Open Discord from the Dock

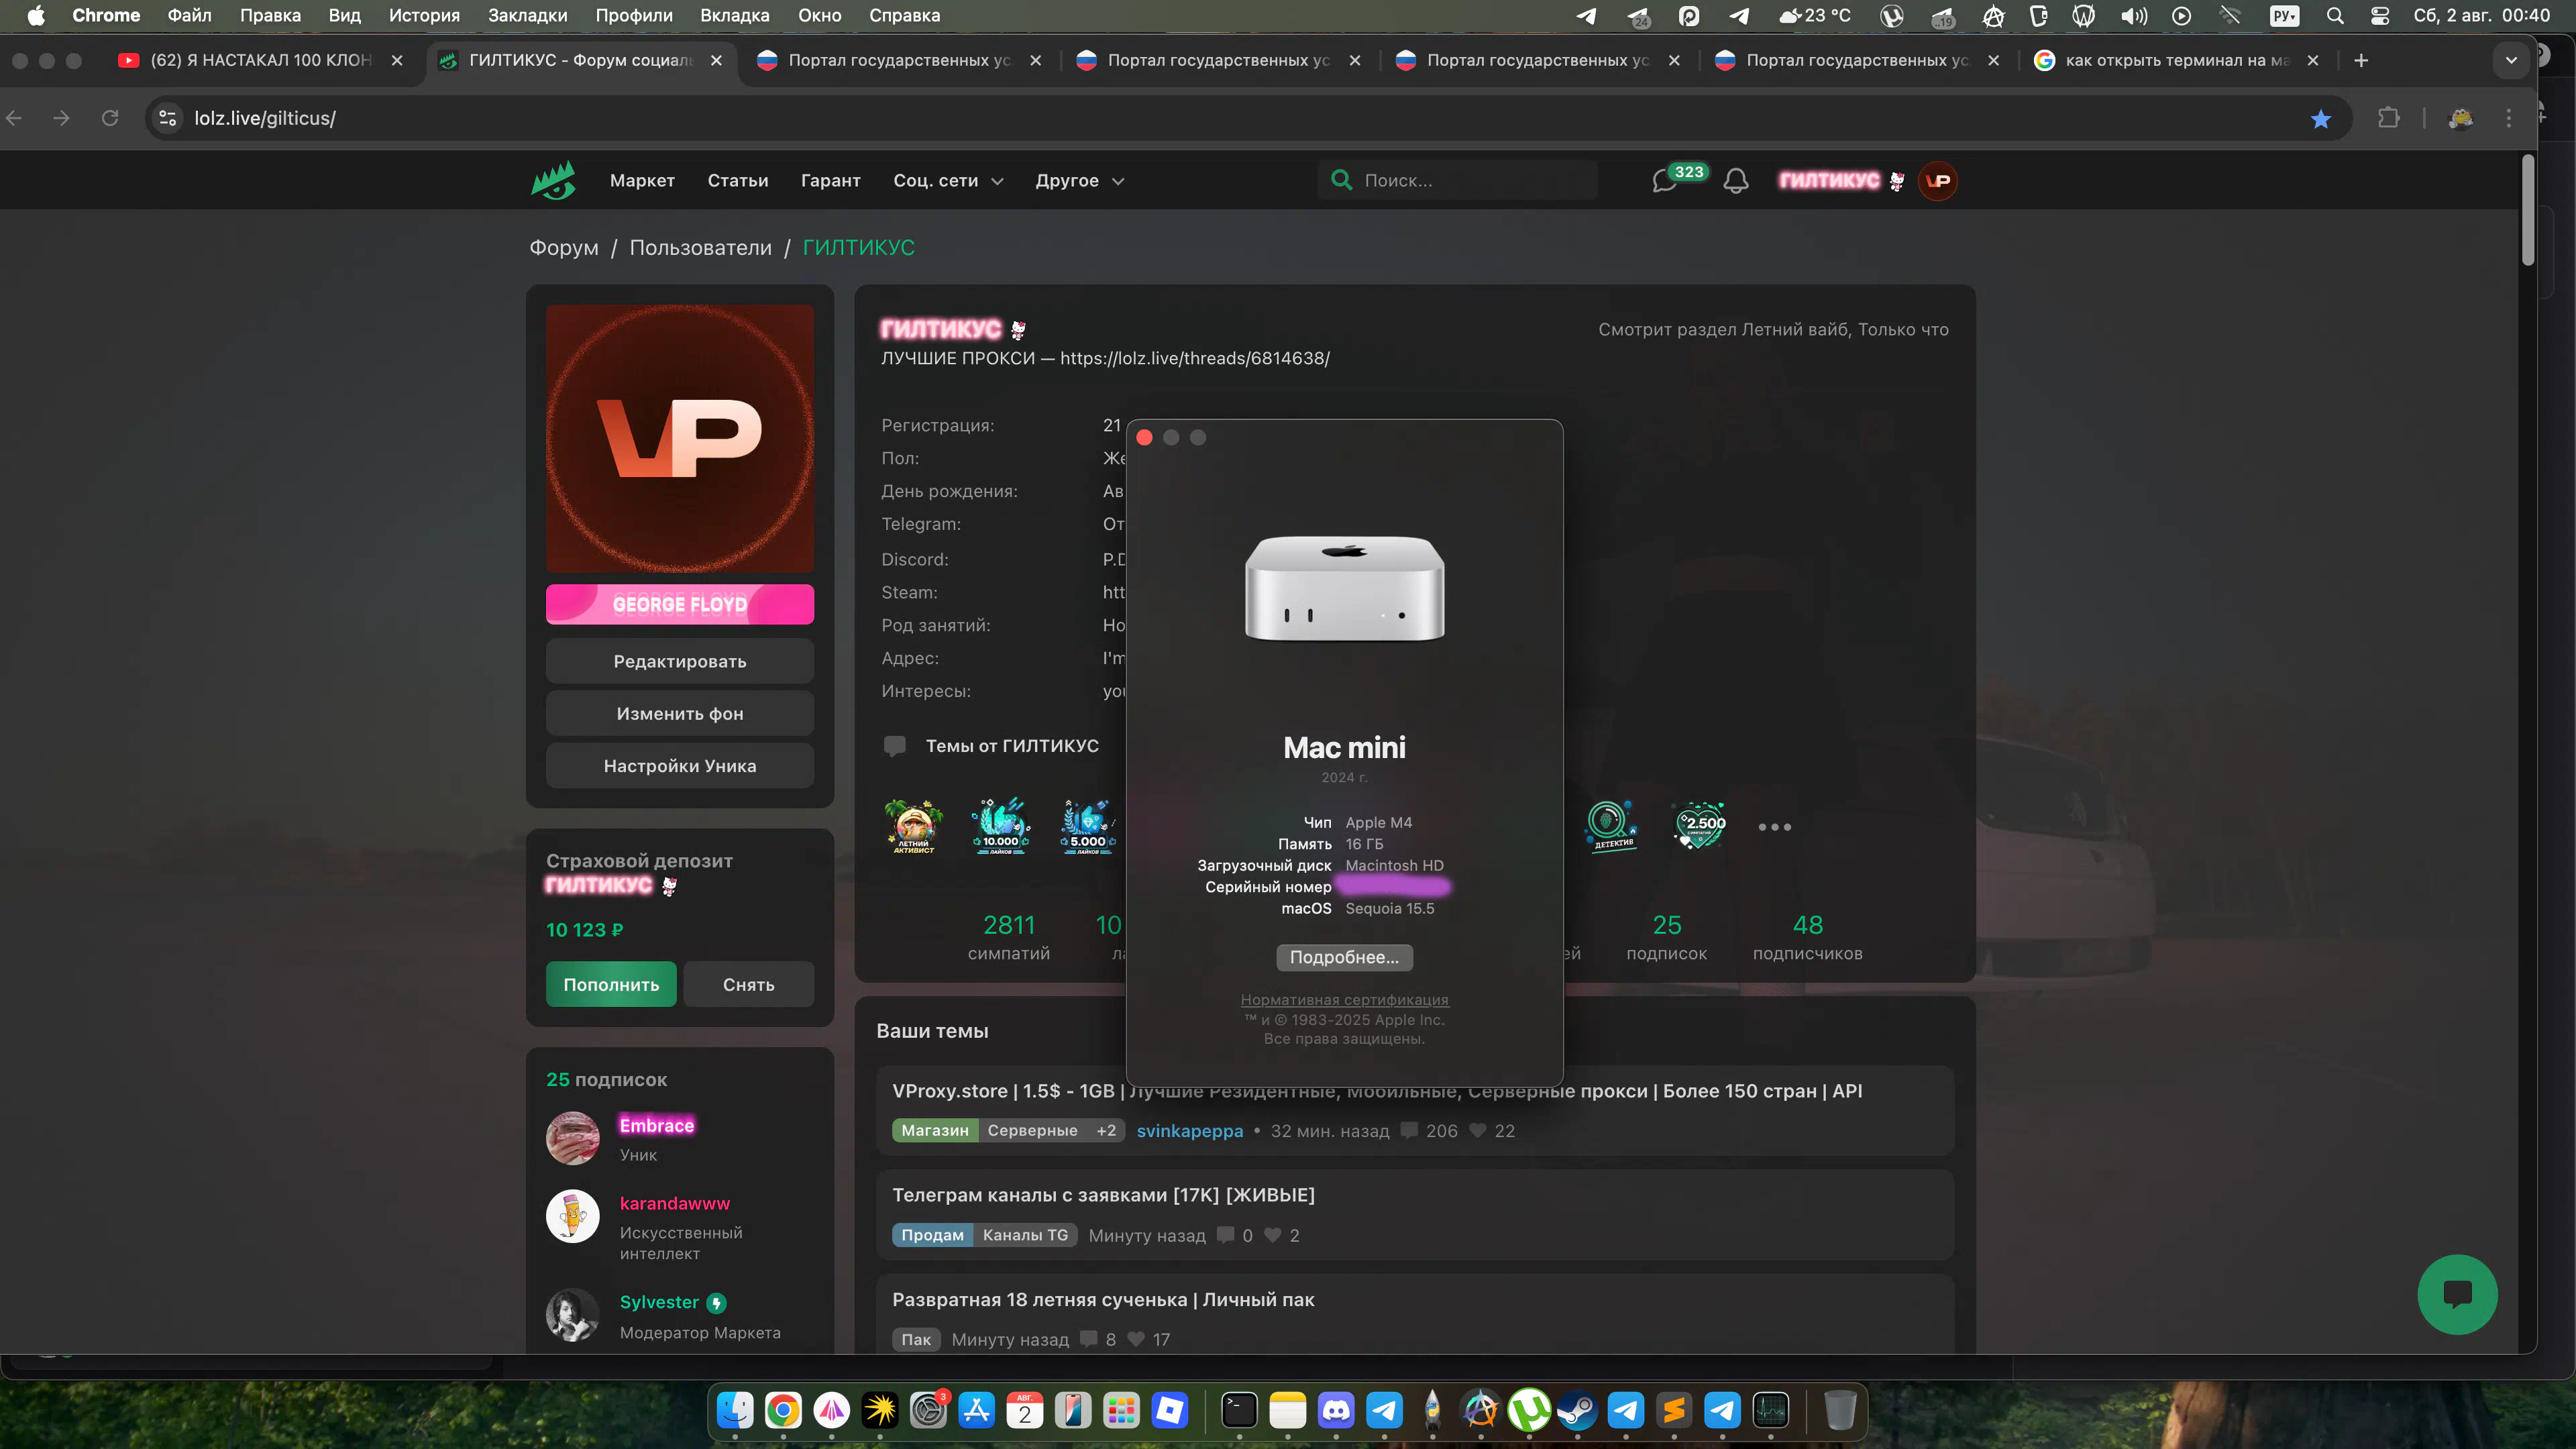(1336, 1411)
